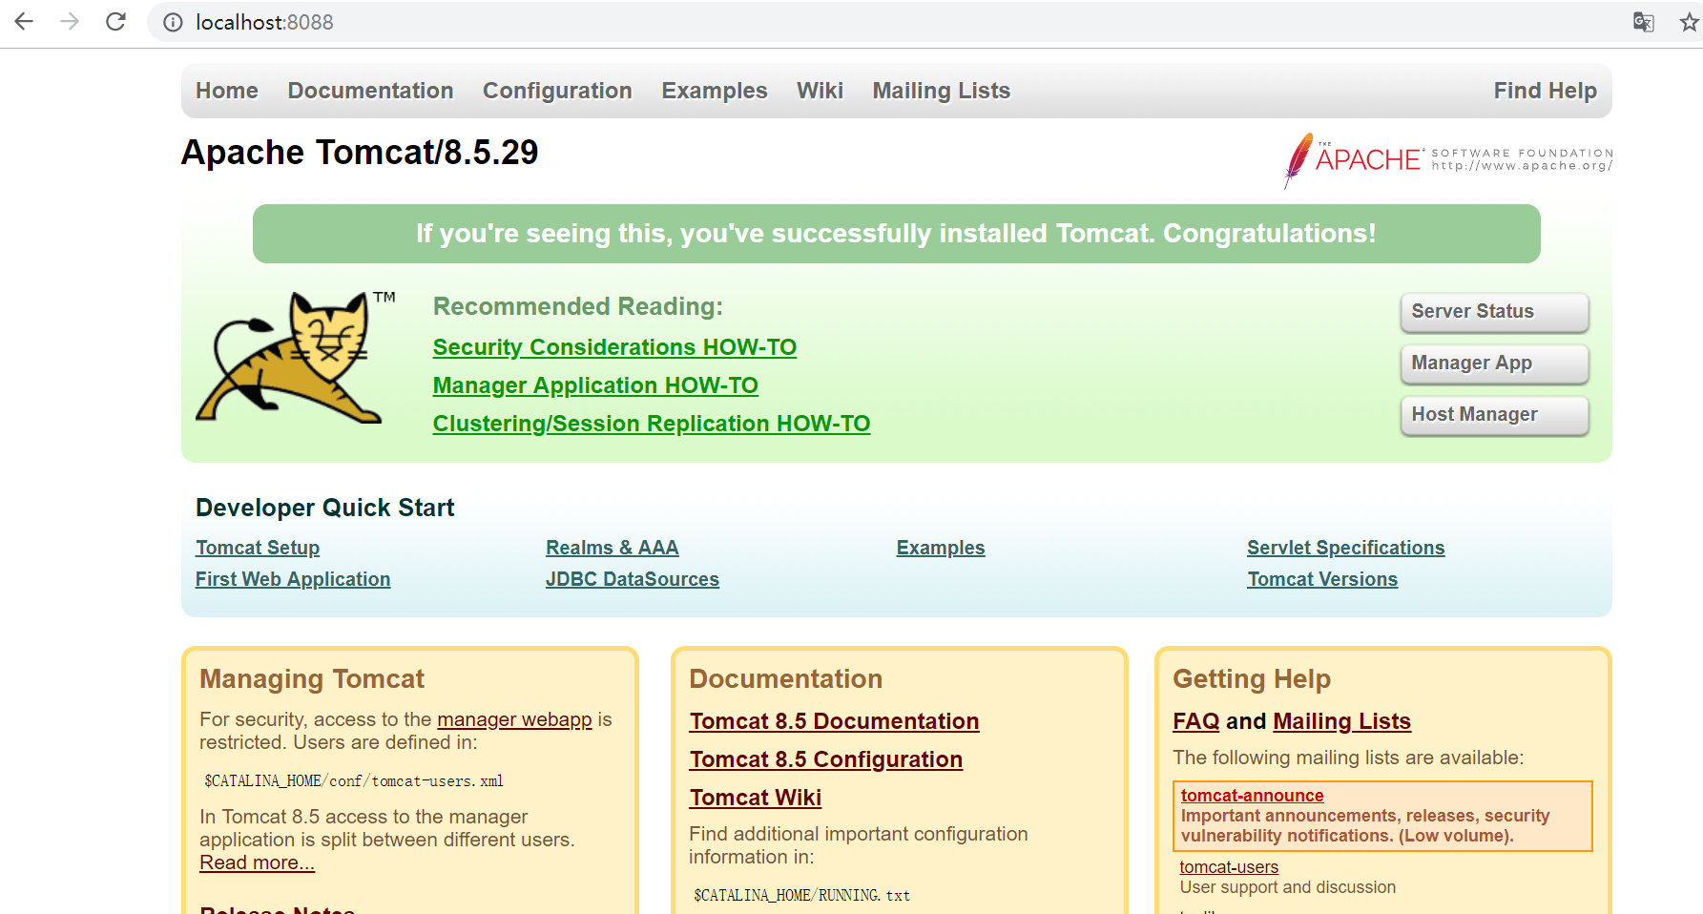
Task: Click the Host Manager button
Action: (x=1495, y=415)
